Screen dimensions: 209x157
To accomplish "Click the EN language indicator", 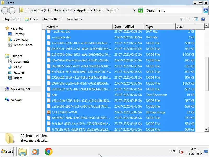I will (x=173, y=151).
